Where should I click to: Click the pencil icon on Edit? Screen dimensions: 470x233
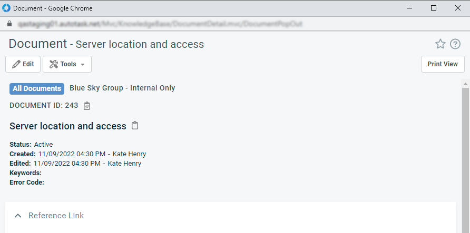click(x=16, y=64)
